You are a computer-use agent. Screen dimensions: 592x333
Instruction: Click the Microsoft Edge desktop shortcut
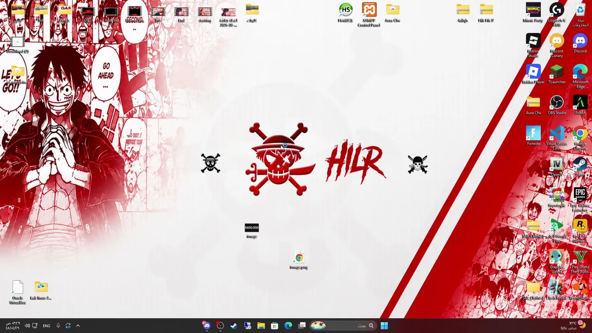coord(580,76)
